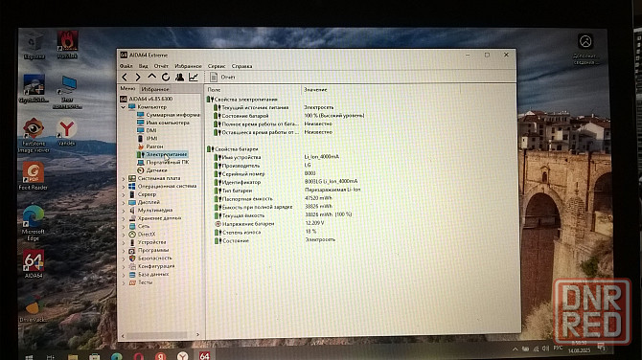642x360 pixels.
Task: Select the Электропитание tree item
Action: point(162,154)
